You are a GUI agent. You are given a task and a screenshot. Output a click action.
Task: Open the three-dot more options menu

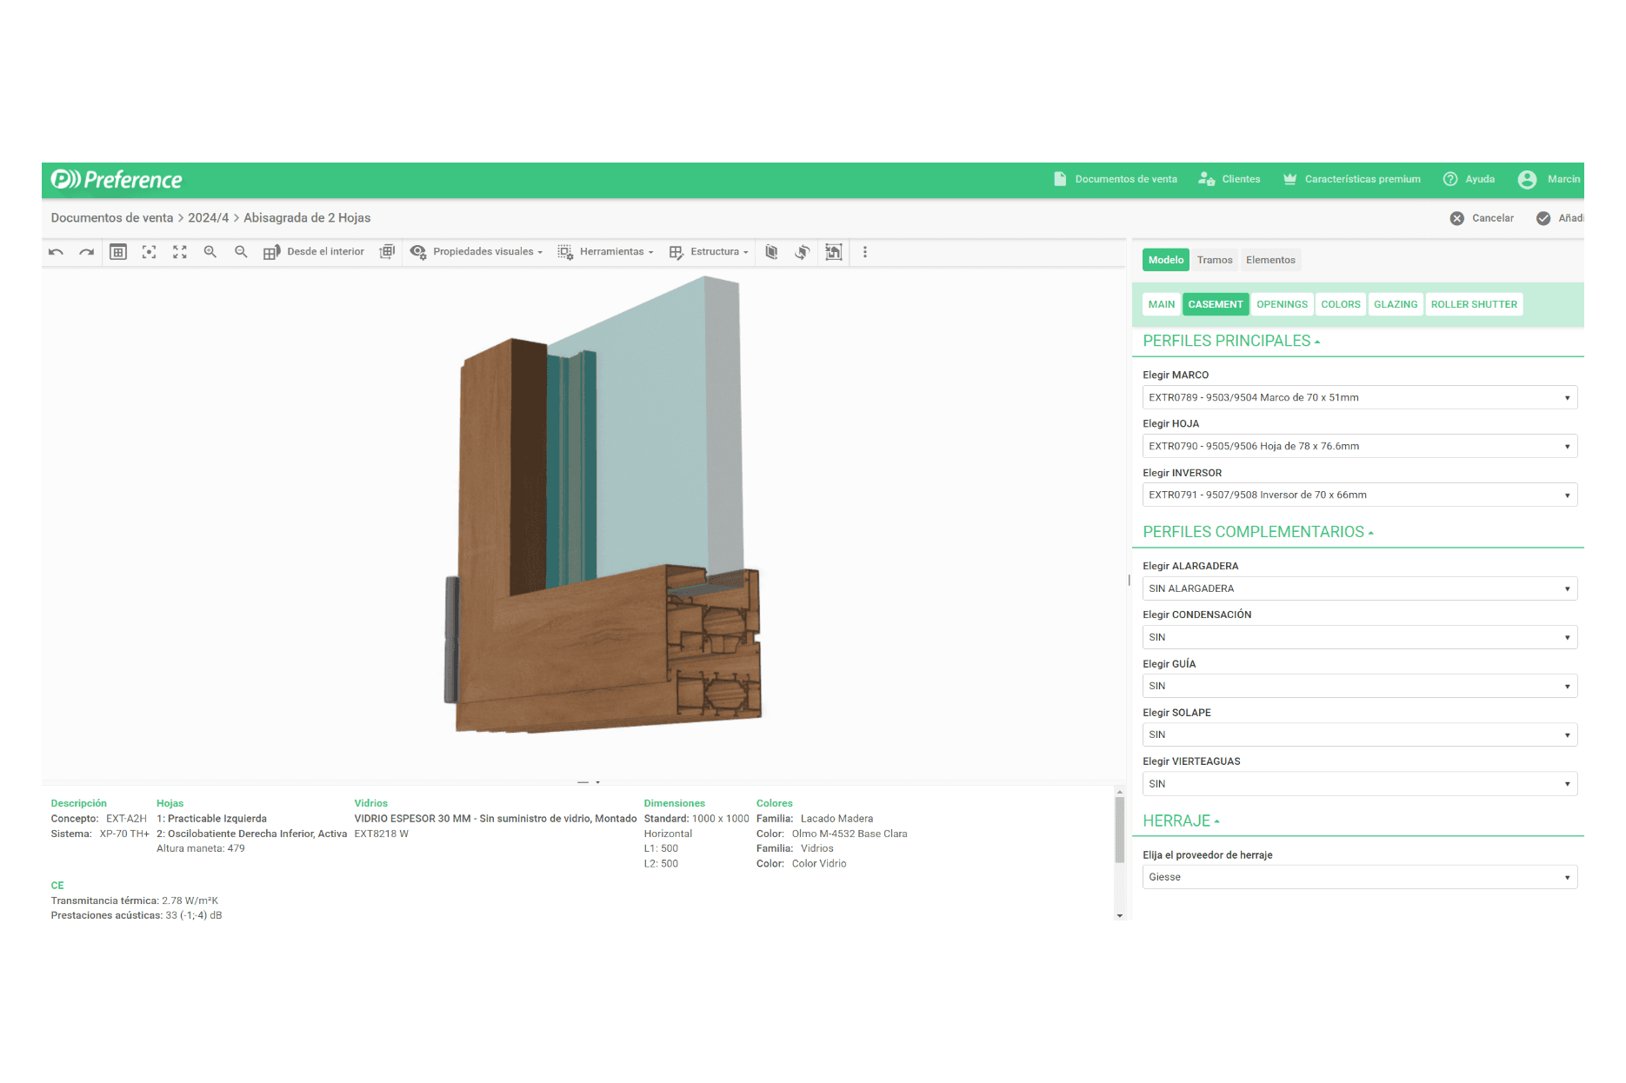point(864,252)
